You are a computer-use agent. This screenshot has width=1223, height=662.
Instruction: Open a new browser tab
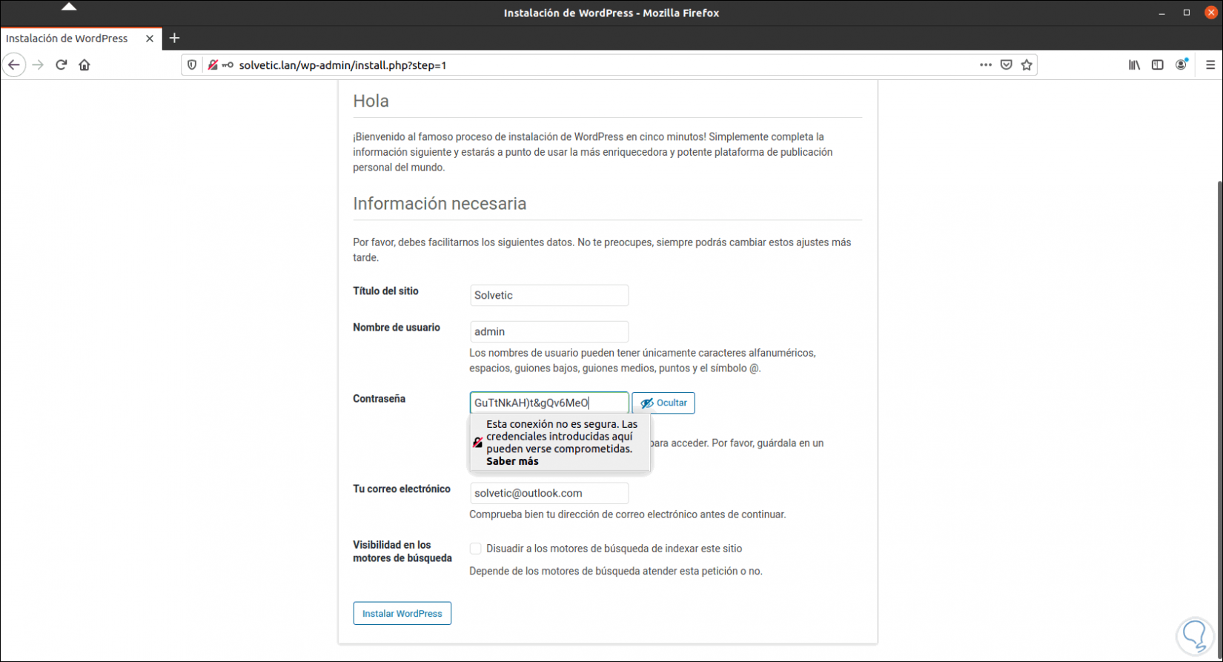click(174, 39)
